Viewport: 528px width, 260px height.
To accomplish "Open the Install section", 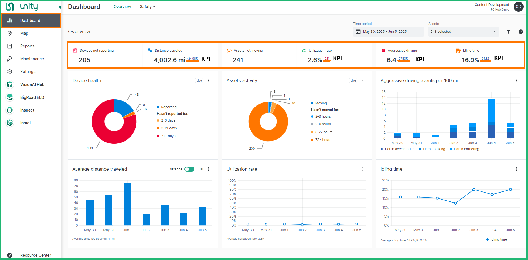I will 26,123.
